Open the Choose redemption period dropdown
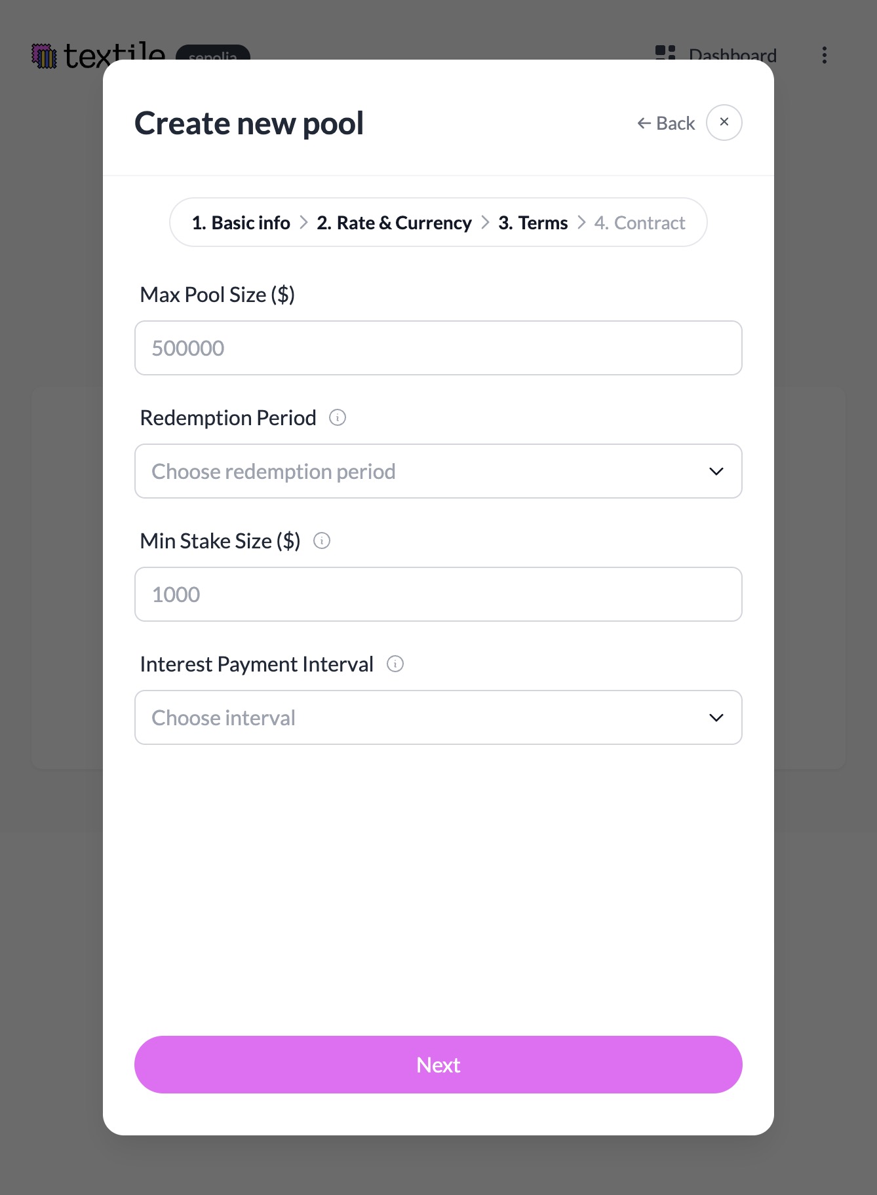Image resolution: width=877 pixels, height=1195 pixels. click(438, 471)
